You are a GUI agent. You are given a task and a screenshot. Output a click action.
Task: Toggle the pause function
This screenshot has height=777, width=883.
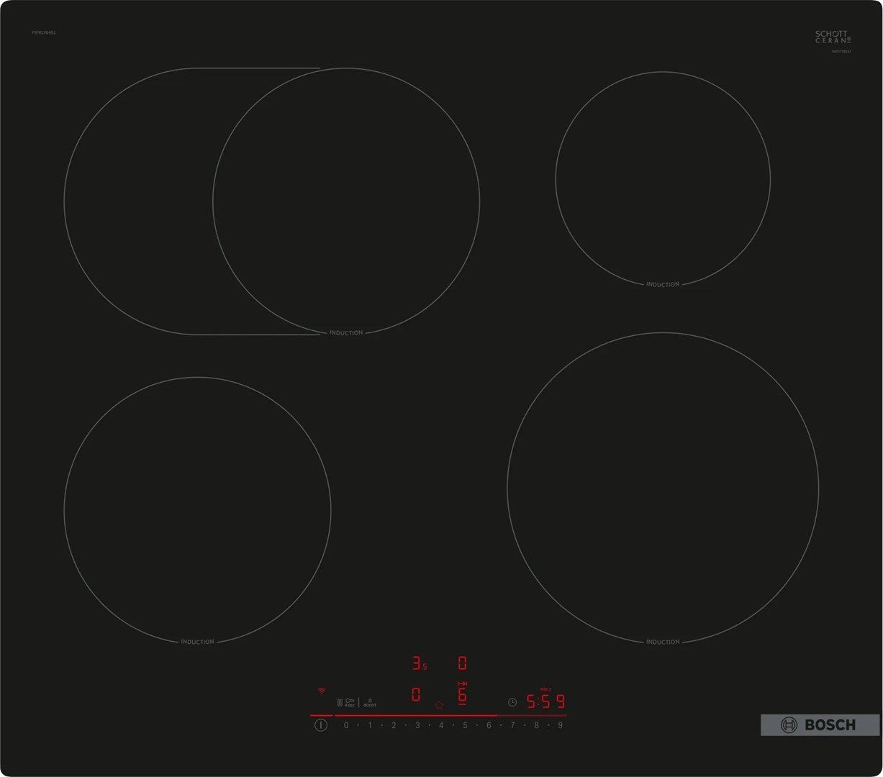[340, 701]
